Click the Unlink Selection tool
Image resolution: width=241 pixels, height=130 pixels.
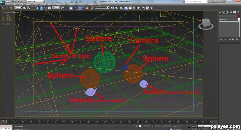tap(7, 8)
